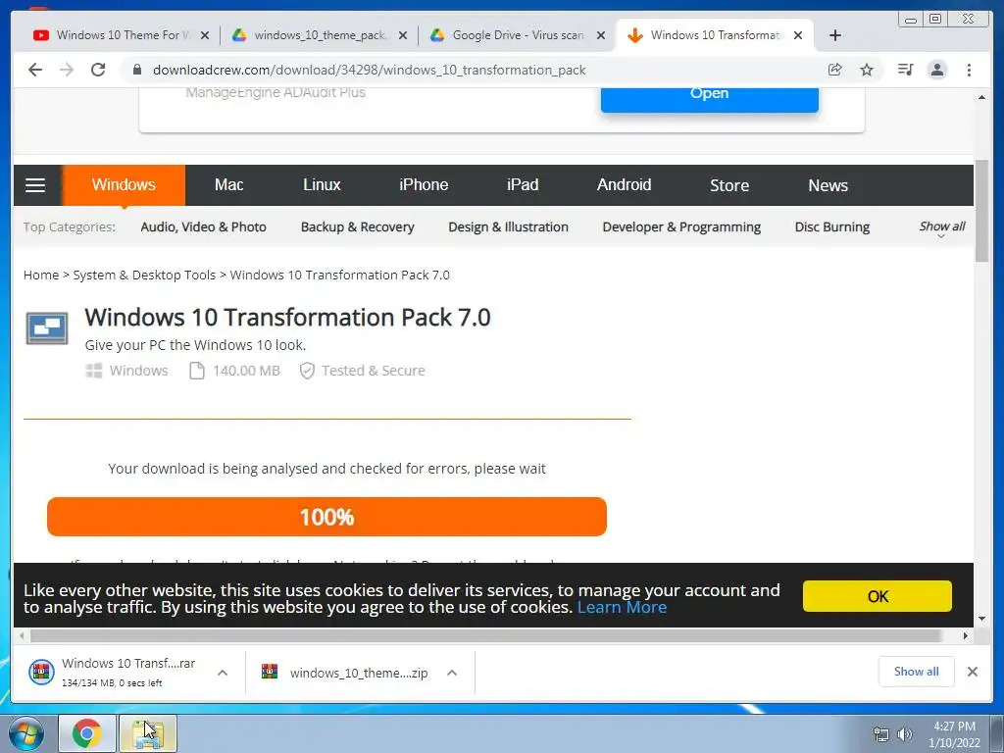The height and width of the screenshot is (753, 1004).
Task: Open the hamburger site menu
Action: (x=35, y=185)
